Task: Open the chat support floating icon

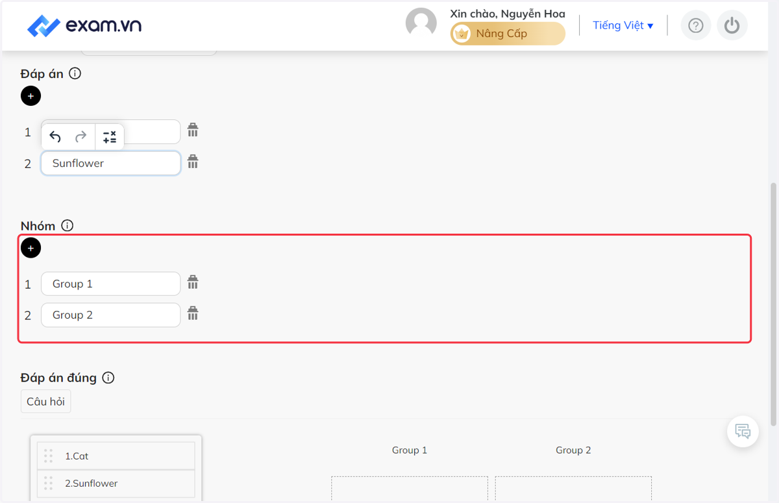Action: [x=743, y=431]
